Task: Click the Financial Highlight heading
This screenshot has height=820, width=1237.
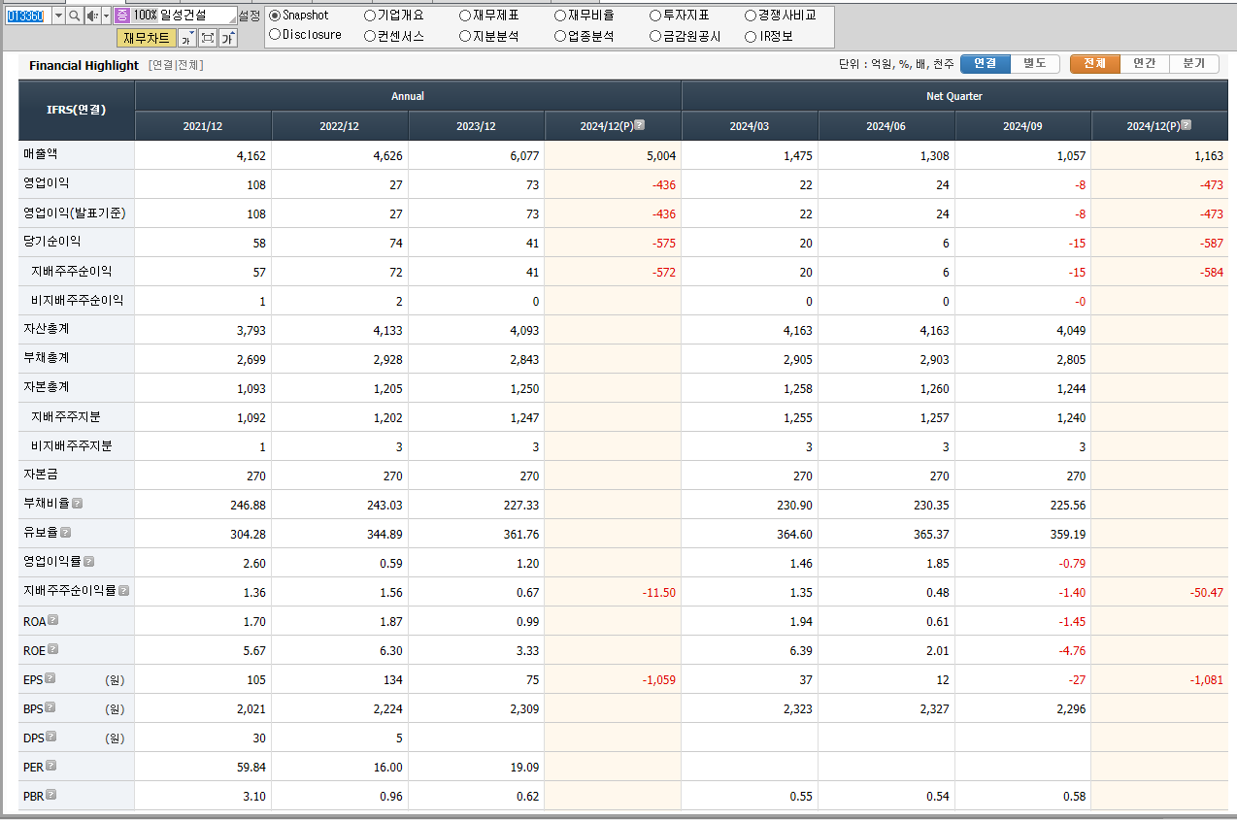Action: (84, 65)
